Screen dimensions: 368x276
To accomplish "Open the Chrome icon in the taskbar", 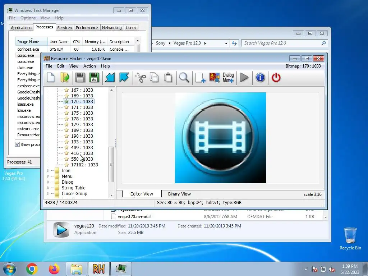I will click(32, 269).
